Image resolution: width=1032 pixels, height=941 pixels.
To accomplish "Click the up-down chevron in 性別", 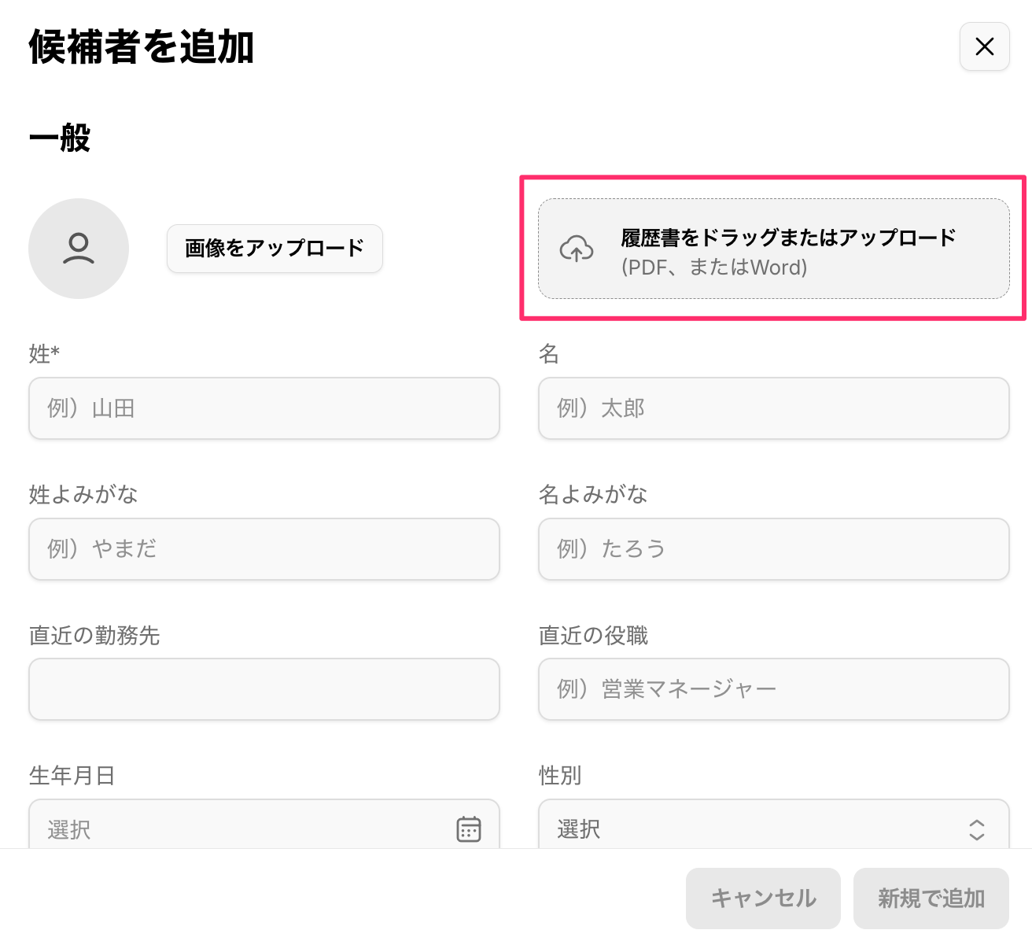I will click(976, 829).
